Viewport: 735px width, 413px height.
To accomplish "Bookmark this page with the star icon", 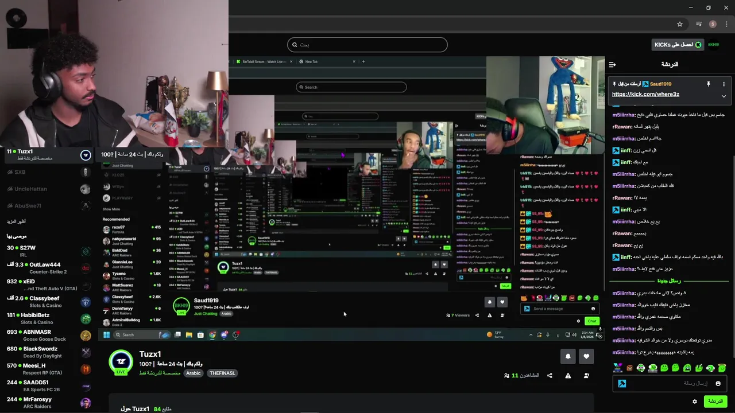I will 680,24.
